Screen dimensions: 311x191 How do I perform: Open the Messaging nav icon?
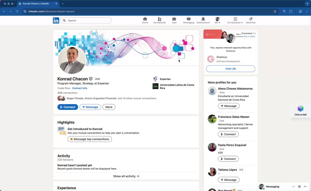coord(188,20)
